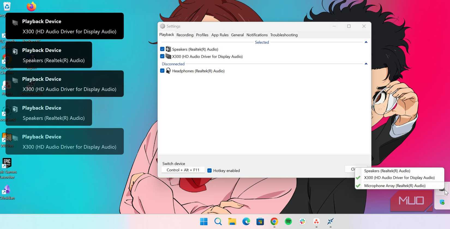Viewport: 450px width, 229px height.
Task: Launch Microsoft Edge from the taskbar
Action: (246, 222)
